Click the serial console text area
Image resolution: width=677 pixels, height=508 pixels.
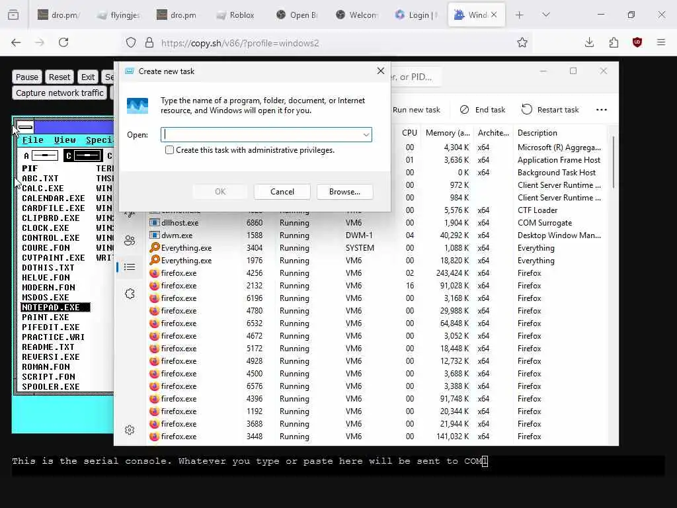tap(338, 466)
